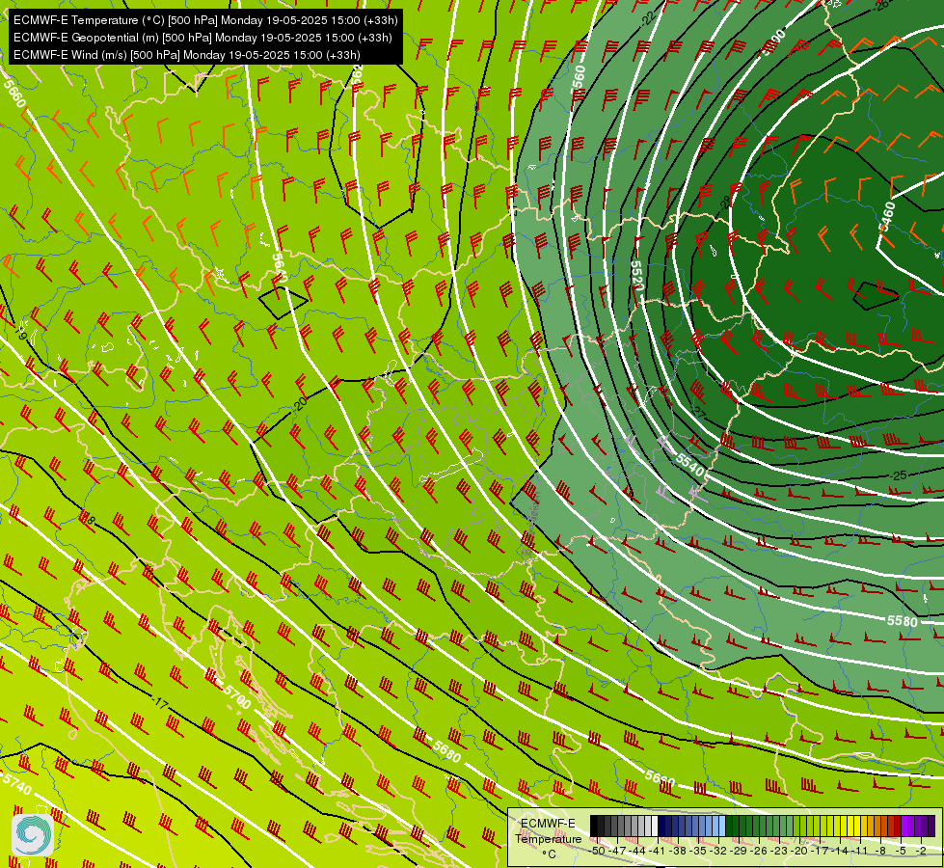Click the swirl logo icon

coord(33,834)
